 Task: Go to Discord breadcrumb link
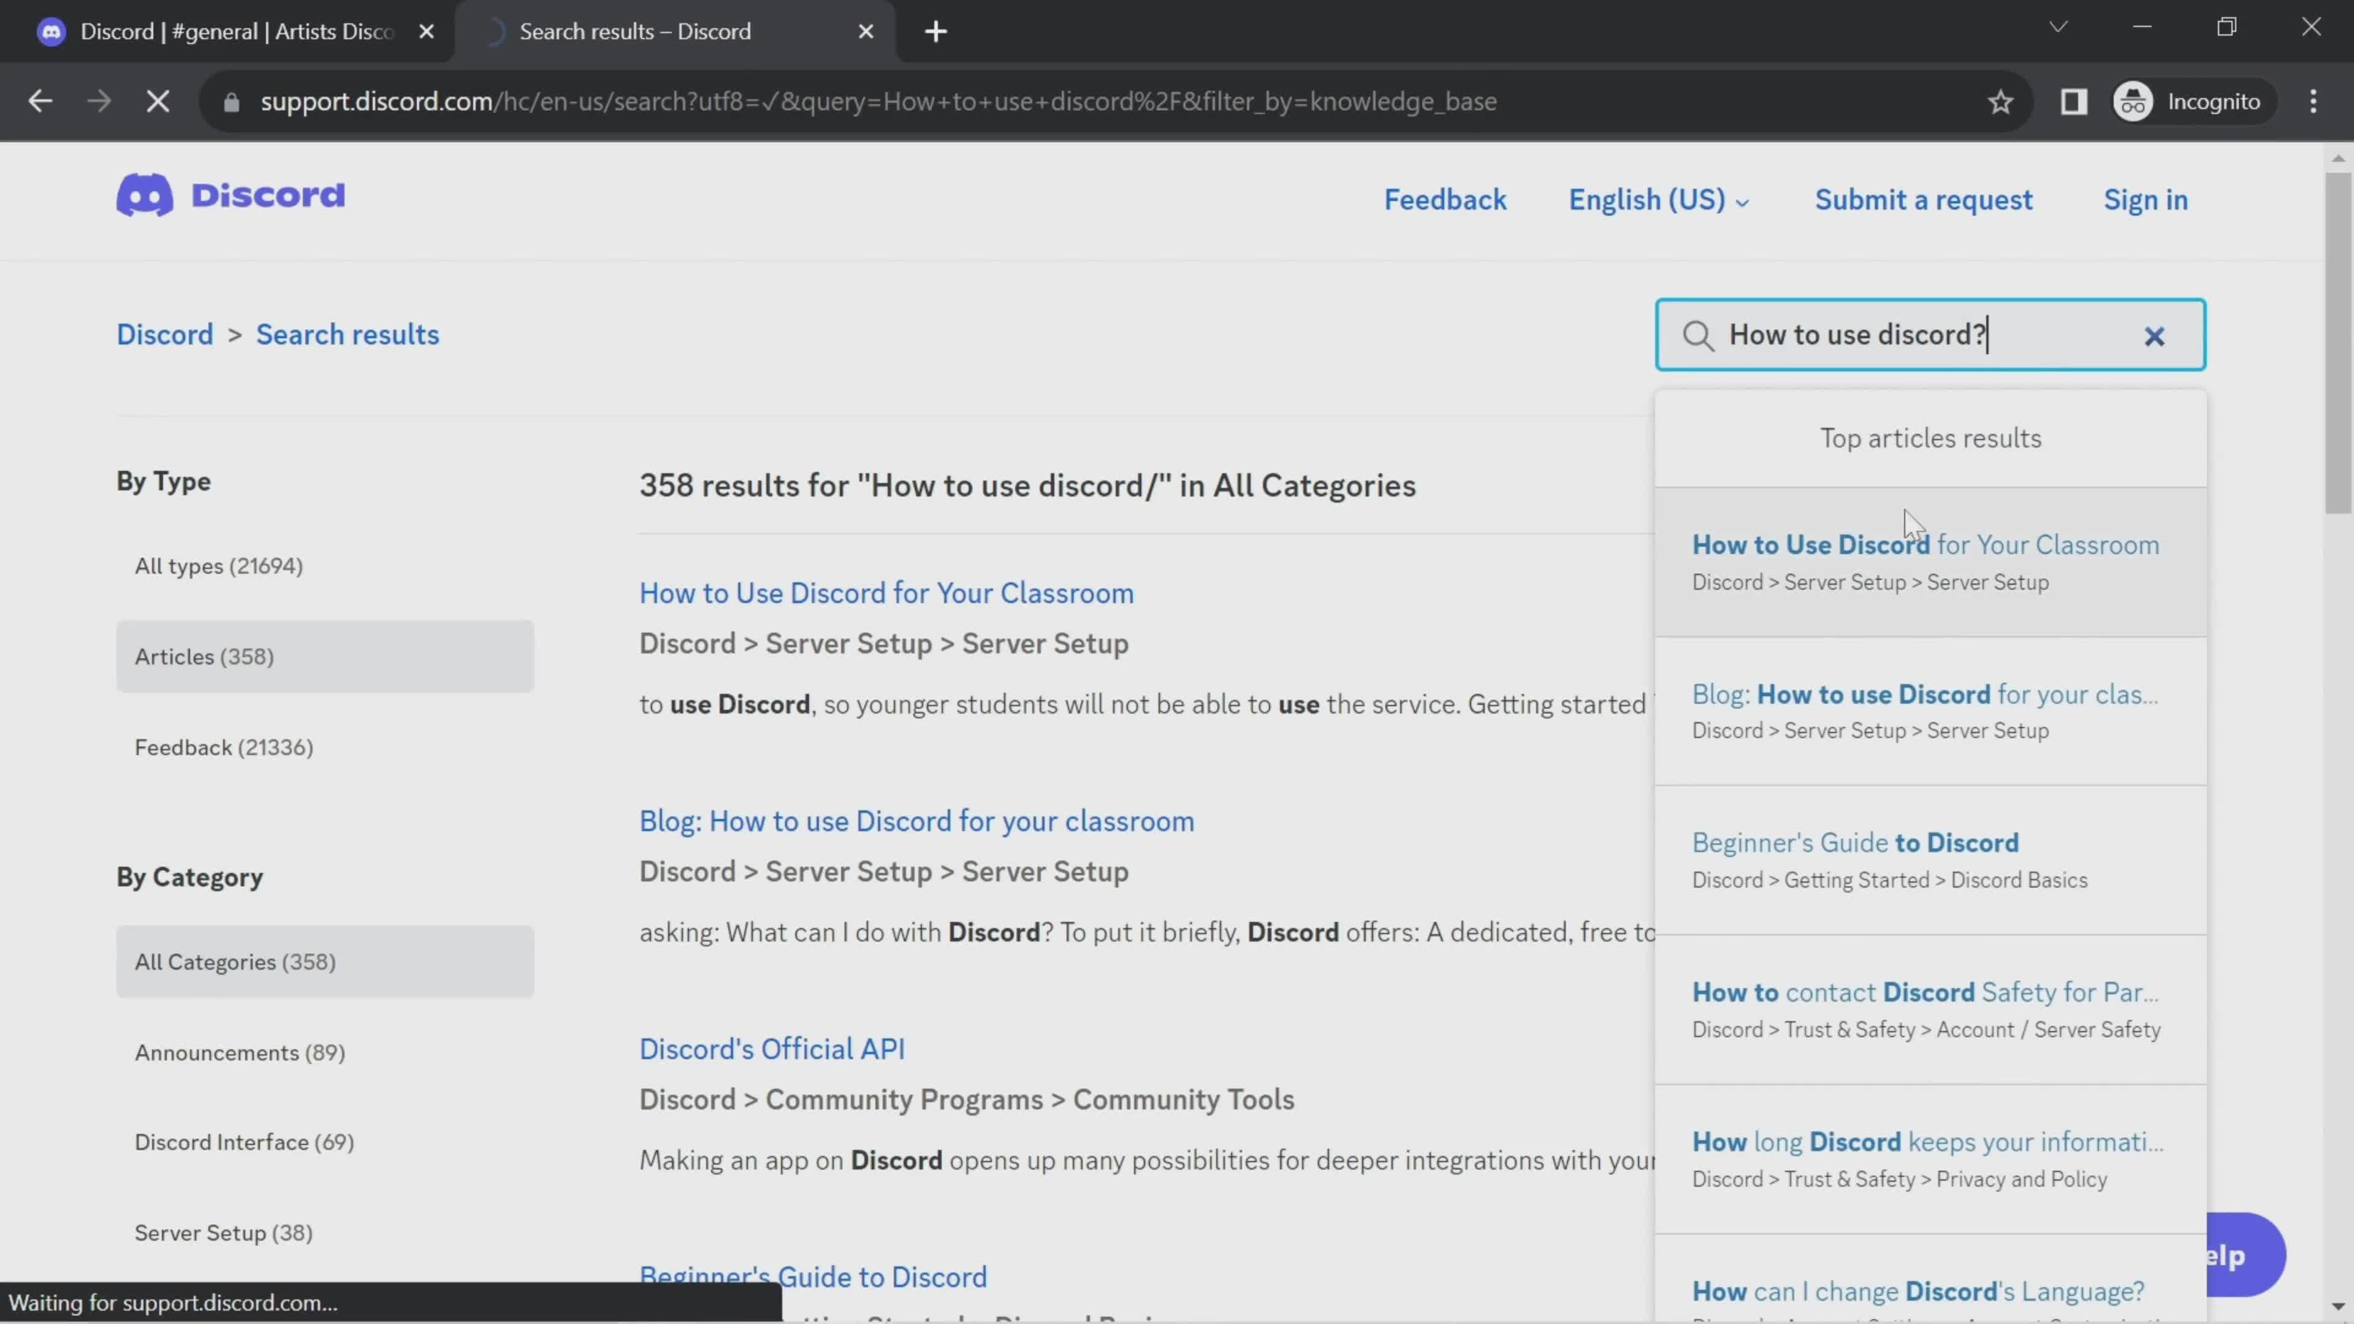pyautogui.click(x=164, y=335)
